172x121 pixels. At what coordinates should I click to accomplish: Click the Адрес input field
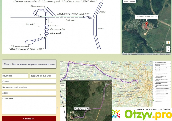tap(29, 93)
